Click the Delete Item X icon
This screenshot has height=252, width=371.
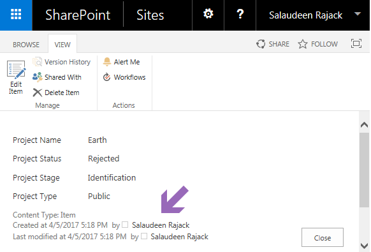click(37, 93)
